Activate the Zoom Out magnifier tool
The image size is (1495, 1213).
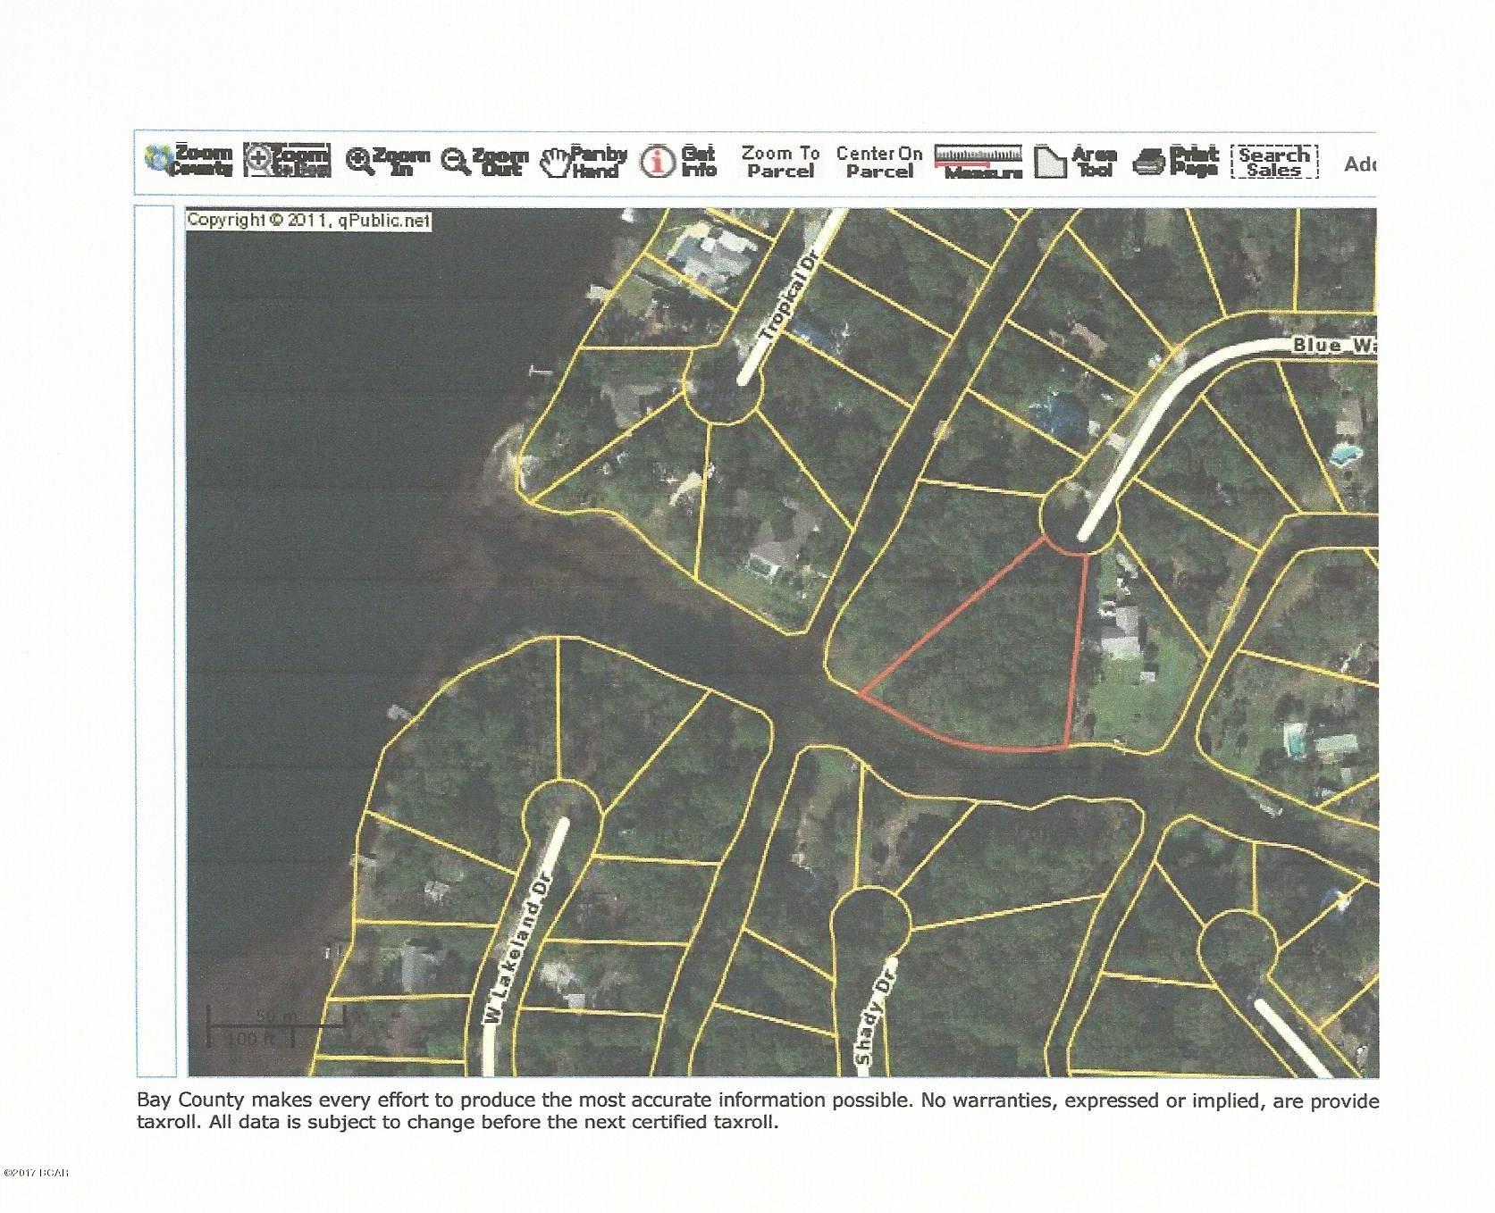click(486, 162)
